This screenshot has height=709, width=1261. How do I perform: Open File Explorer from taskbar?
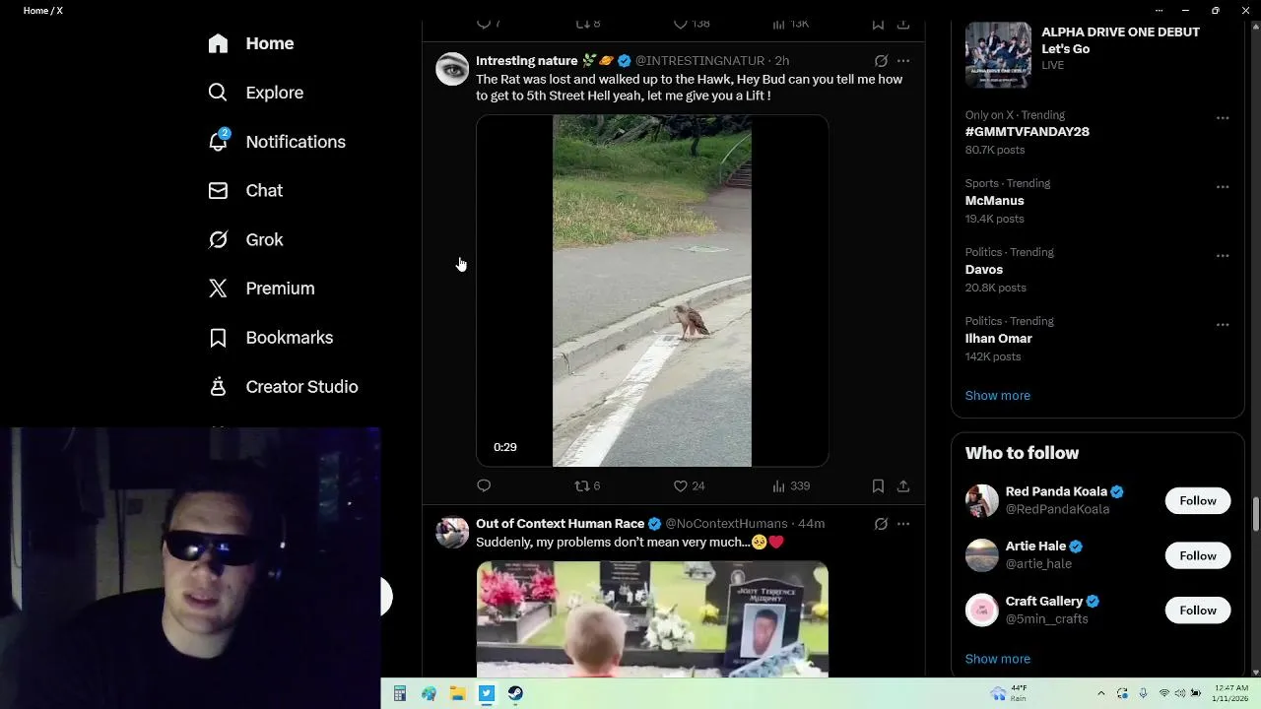(458, 694)
